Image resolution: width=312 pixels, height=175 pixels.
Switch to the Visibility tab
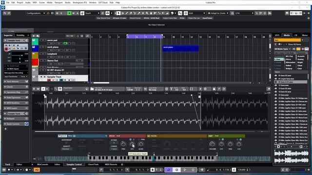coord(20,35)
